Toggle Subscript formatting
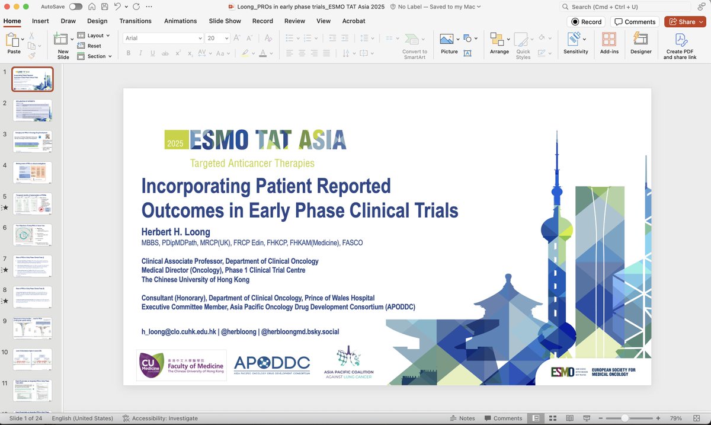711x425 pixels. tap(190, 53)
